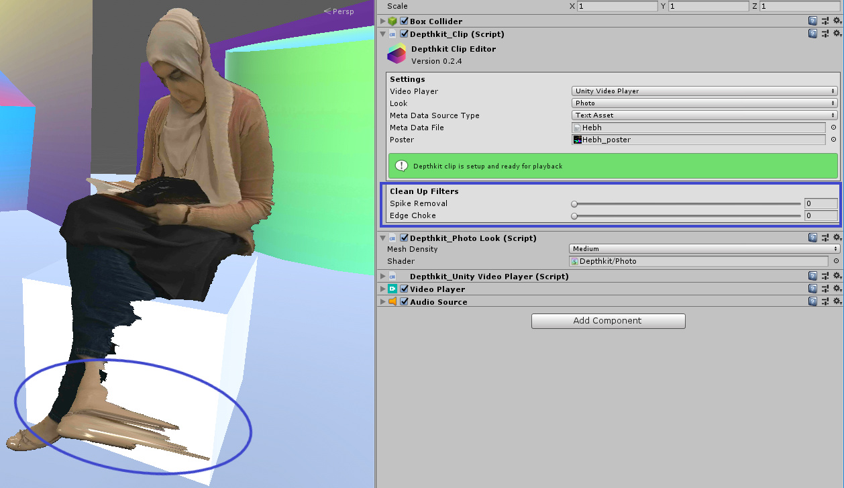
Task: Expand the Box Collider component
Action: pos(382,21)
